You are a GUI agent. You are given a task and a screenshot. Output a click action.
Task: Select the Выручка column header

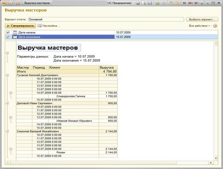(x=108, y=67)
